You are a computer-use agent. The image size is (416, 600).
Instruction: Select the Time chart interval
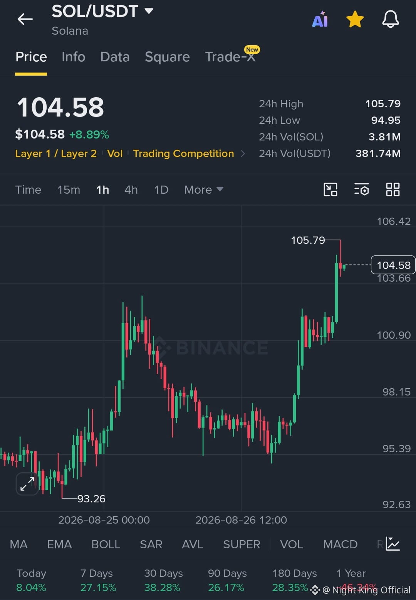pyautogui.click(x=28, y=189)
